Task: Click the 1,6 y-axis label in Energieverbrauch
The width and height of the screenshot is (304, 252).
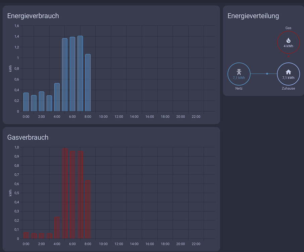Action: tap(17, 26)
